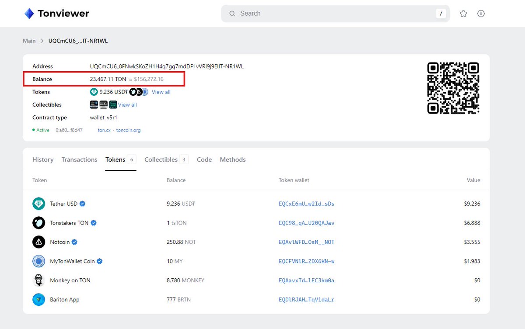Screen dimensions: 525x329
Task: Open token wallet EQCFVNlR…ZDX6KN-w
Action: tap(306, 261)
